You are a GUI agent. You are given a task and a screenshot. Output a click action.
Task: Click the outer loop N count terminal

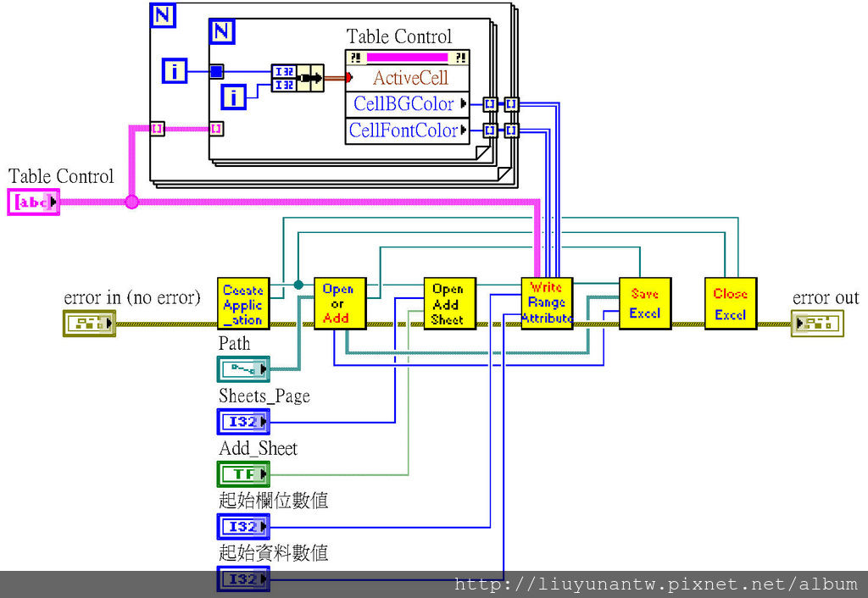point(163,15)
